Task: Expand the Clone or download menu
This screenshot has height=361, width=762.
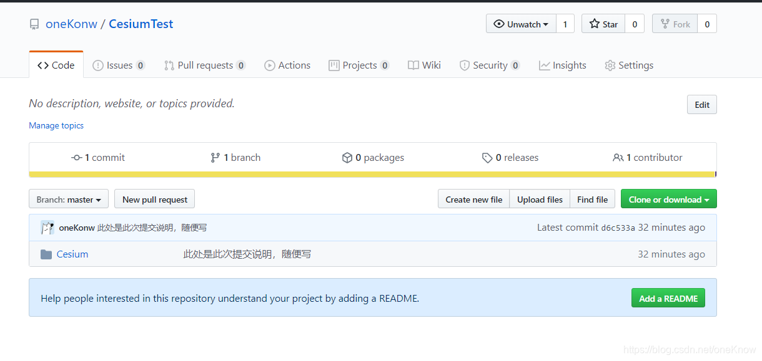Action: (x=669, y=200)
